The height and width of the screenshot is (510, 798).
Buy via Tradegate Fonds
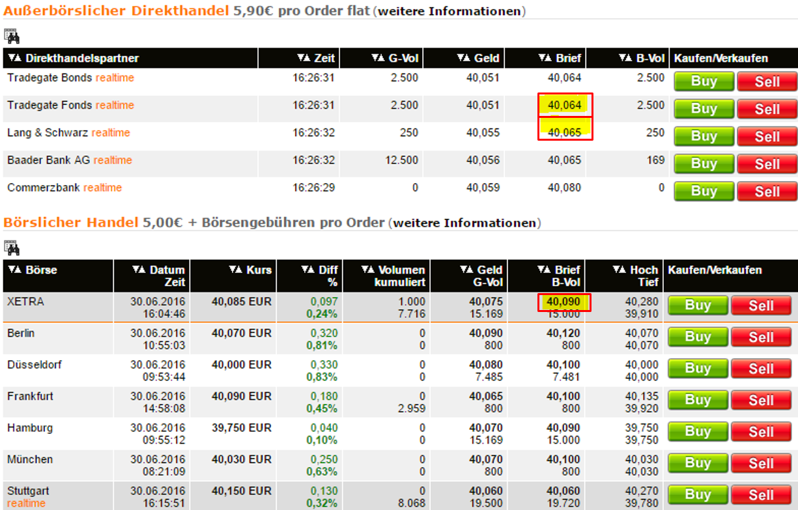coord(704,109)
